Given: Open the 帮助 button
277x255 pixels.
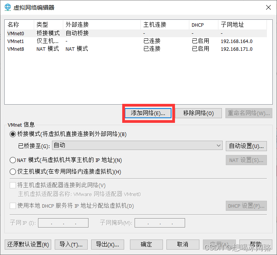Looking at the screenshot, I should 256,245.
